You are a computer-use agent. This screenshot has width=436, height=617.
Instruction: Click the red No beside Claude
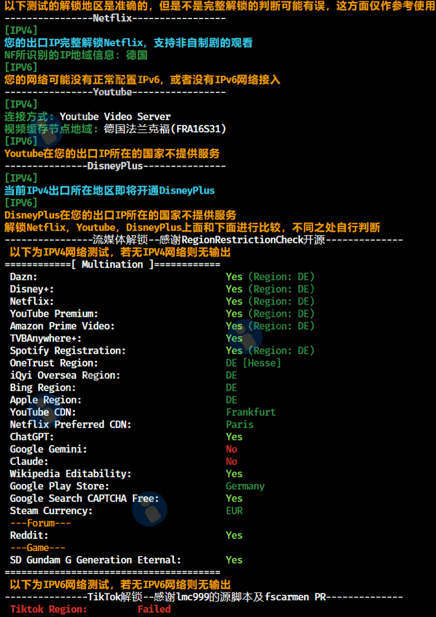[231, 461]
